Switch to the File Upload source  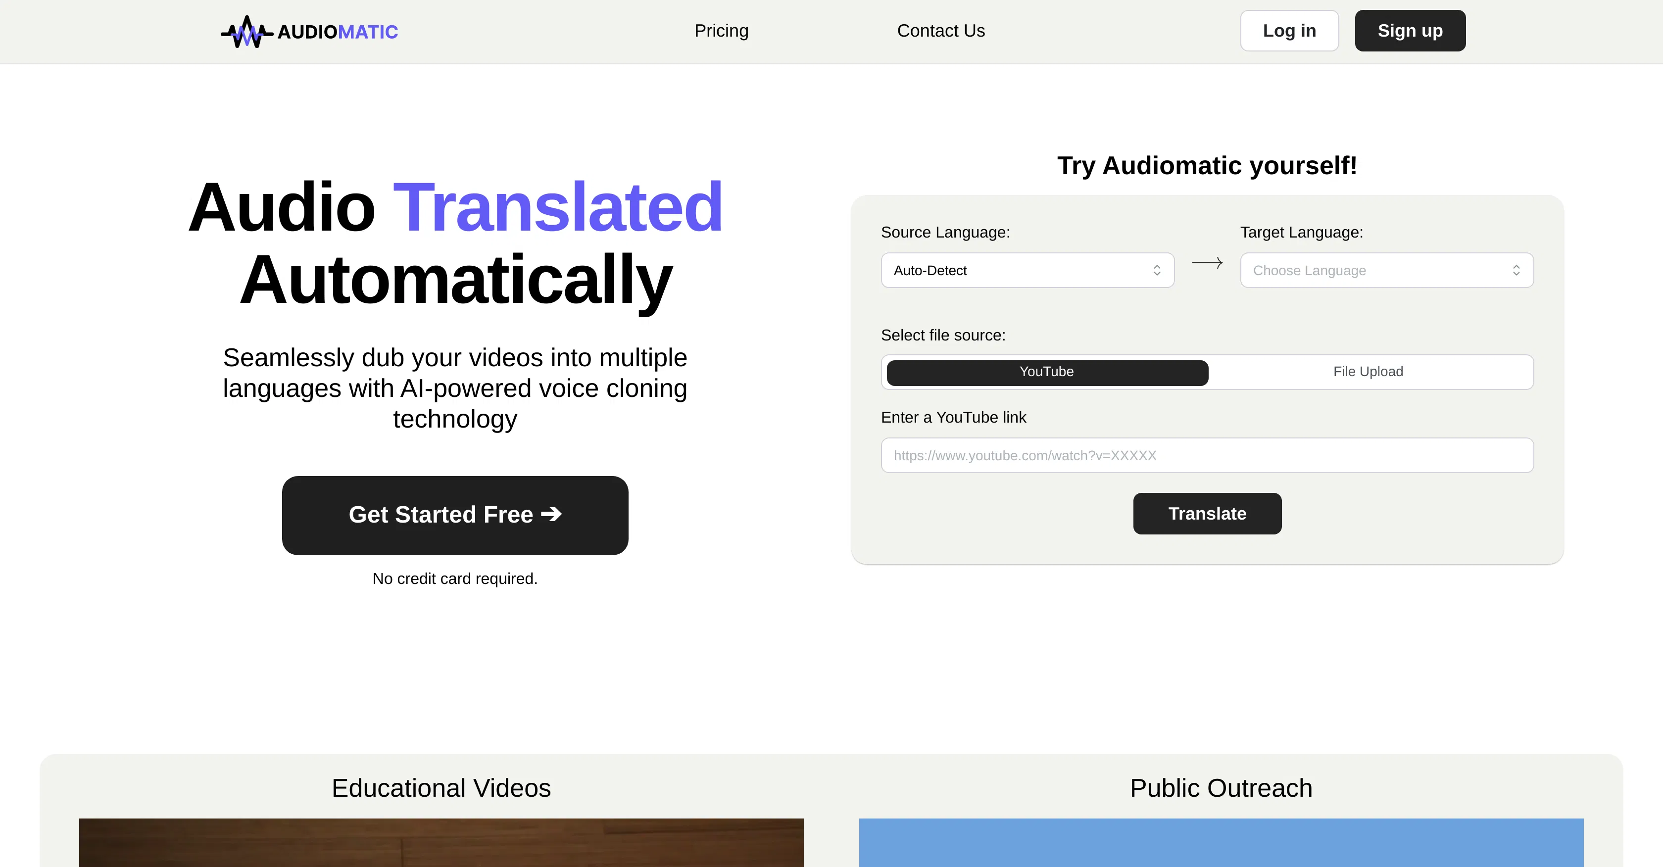click(x=1368, y=372)
